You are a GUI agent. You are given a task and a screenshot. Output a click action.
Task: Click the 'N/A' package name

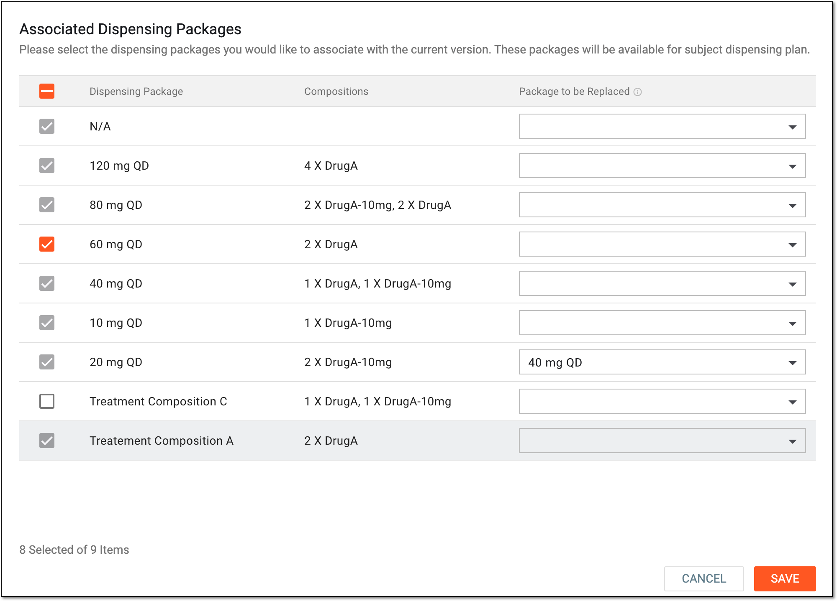[x=100, y=127]
